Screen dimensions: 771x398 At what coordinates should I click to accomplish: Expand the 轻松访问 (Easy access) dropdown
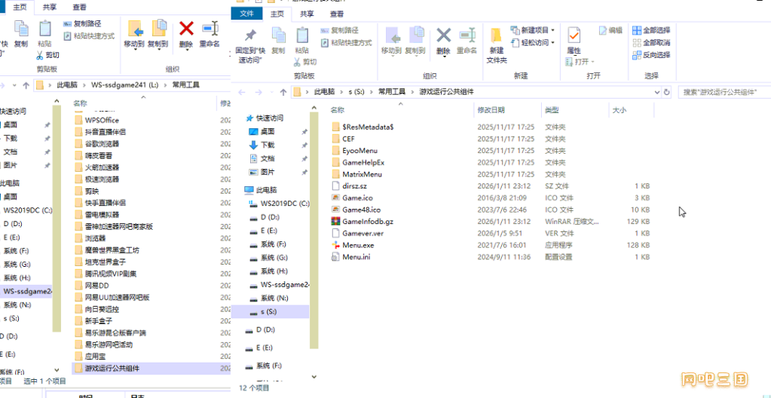click(538, 43)
